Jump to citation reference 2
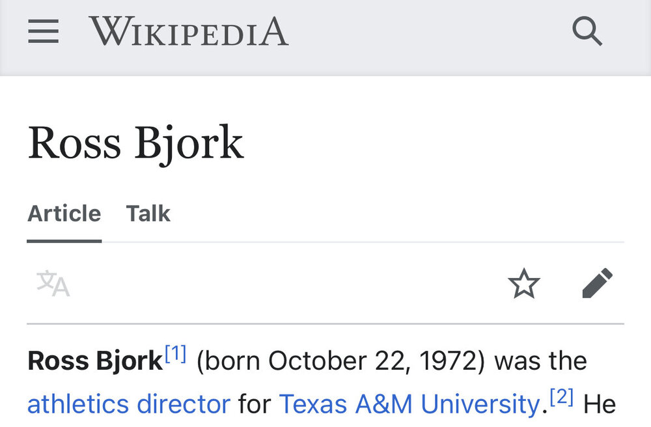651x427 pixels. [561, 398]
